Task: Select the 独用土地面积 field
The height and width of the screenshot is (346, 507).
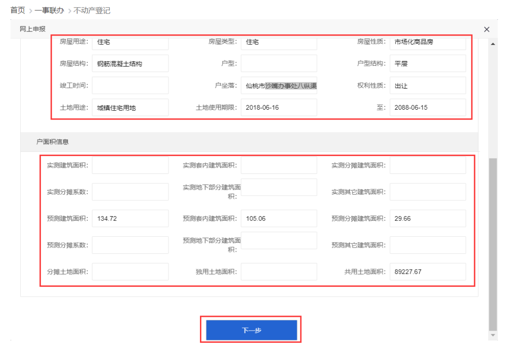Action: [279, 271]
